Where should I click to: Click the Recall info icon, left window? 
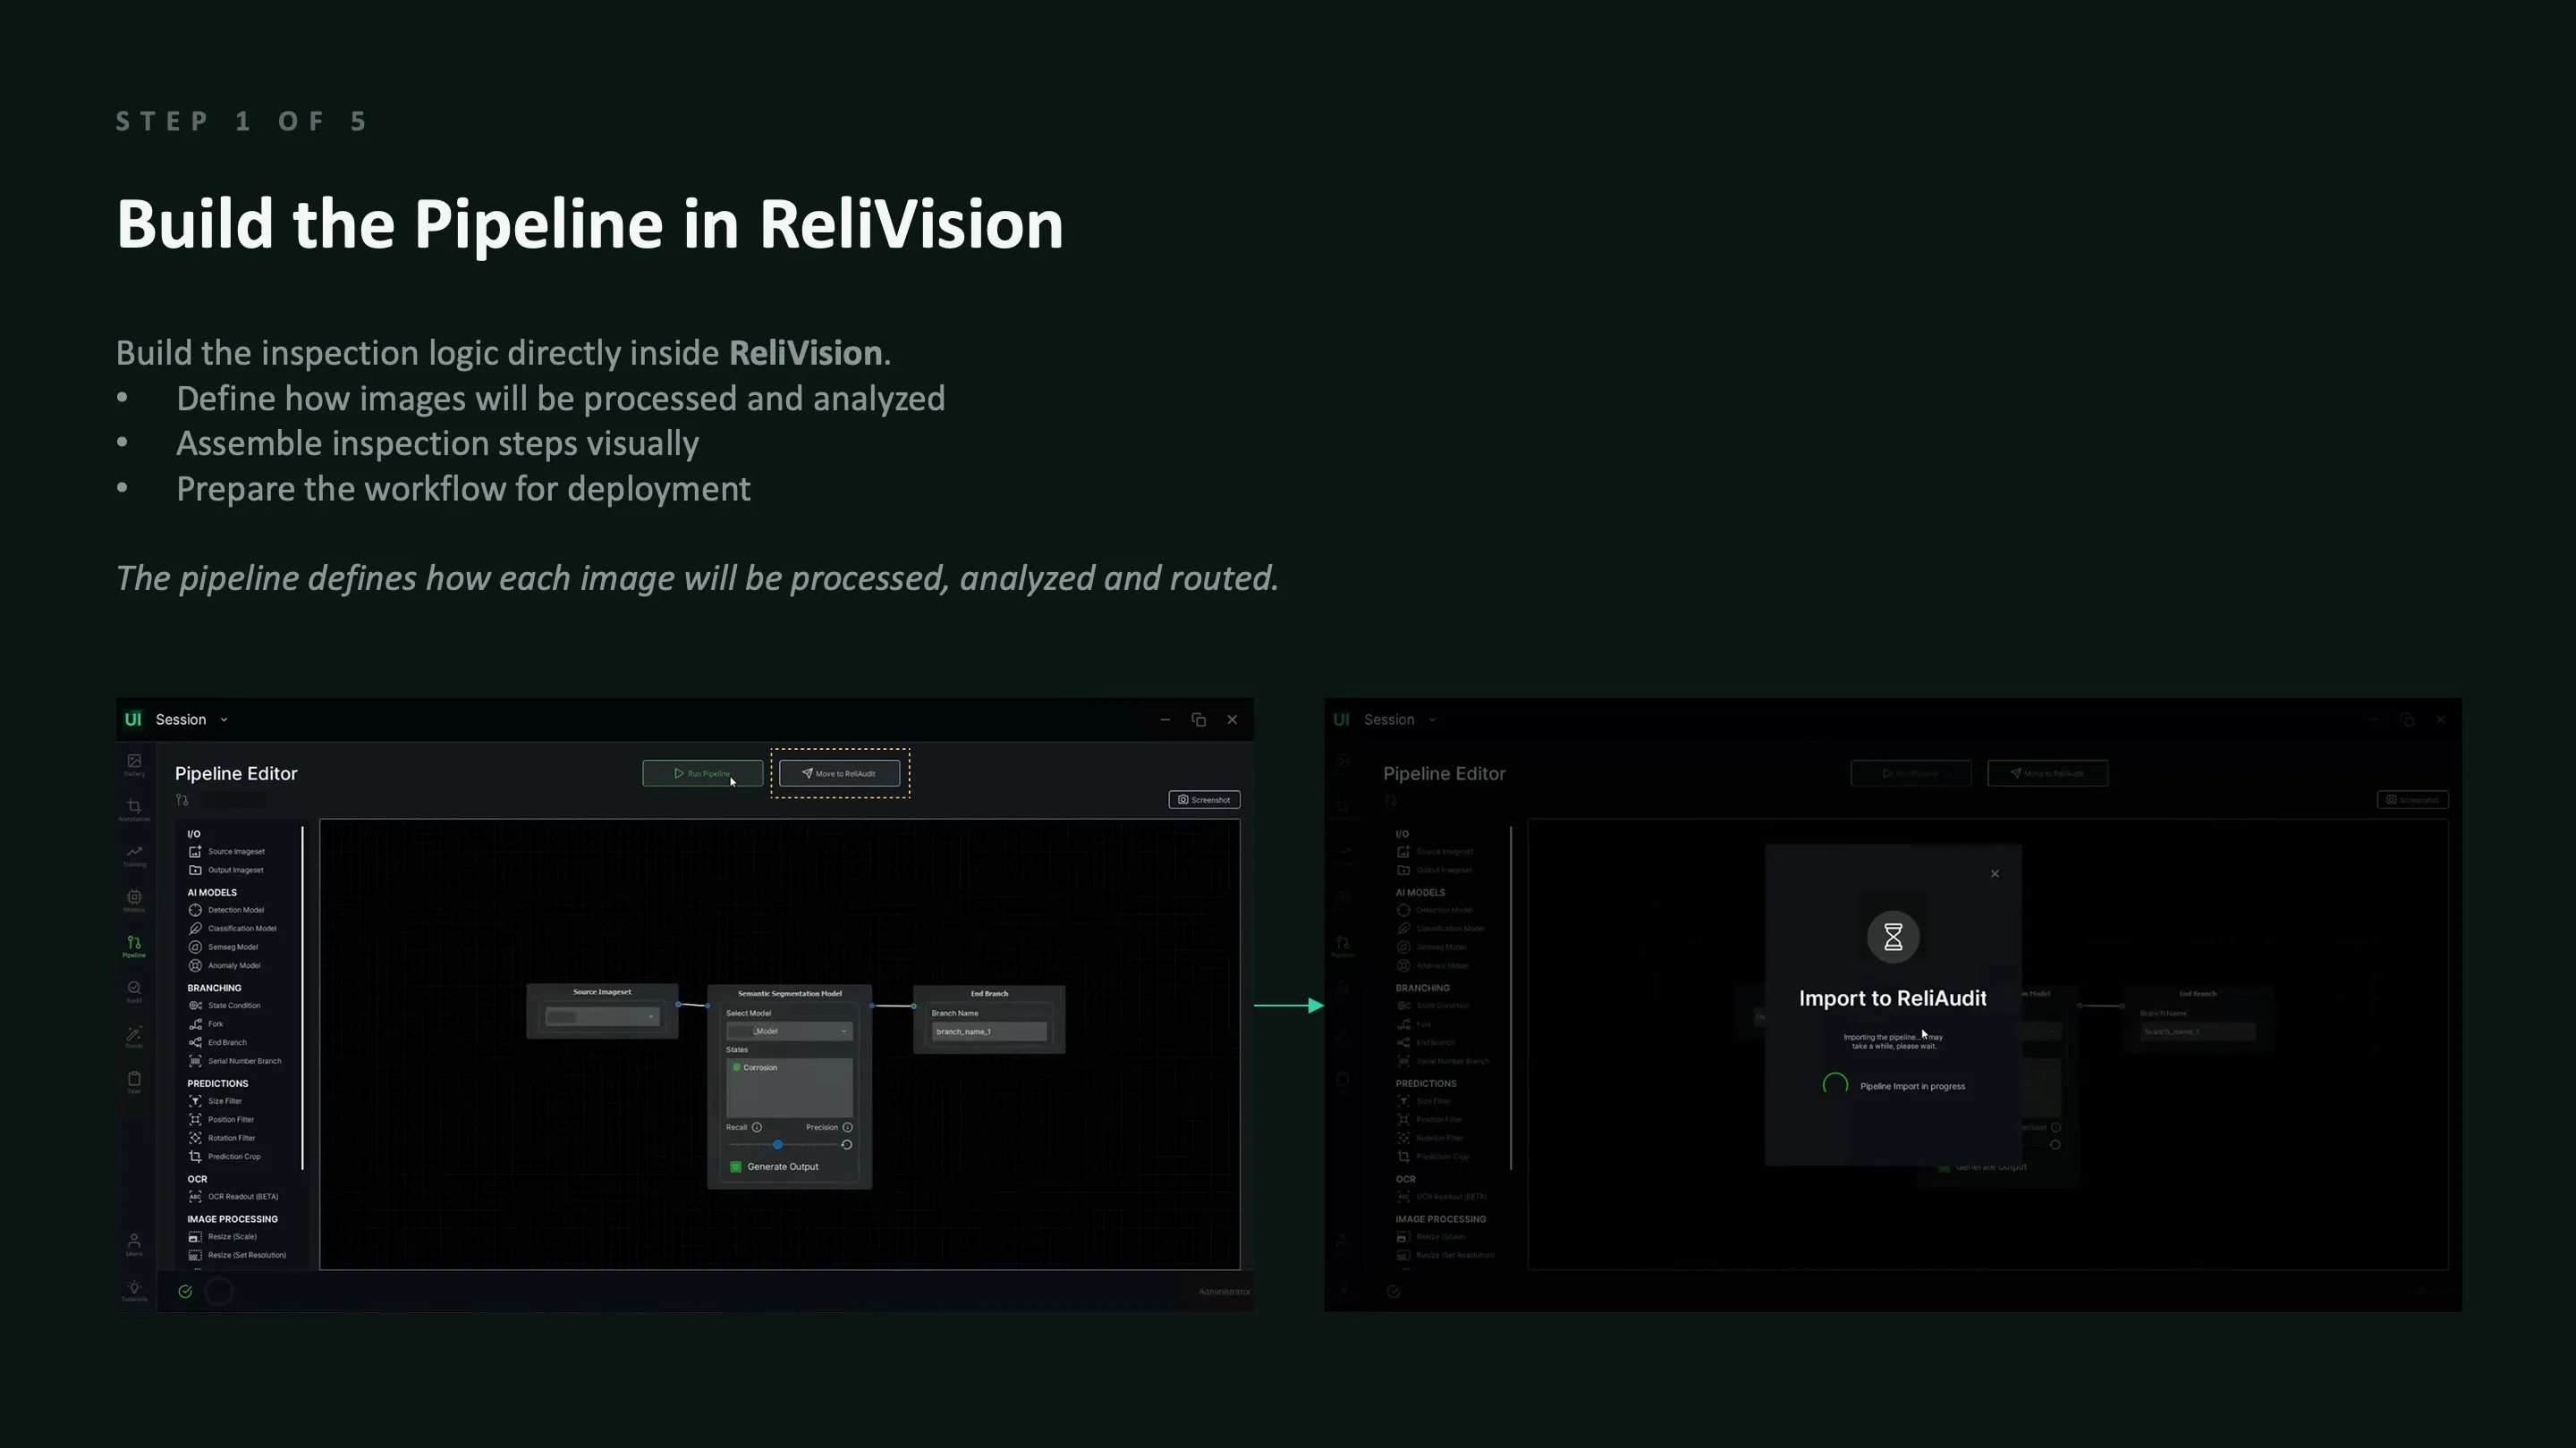[757, 1127]
